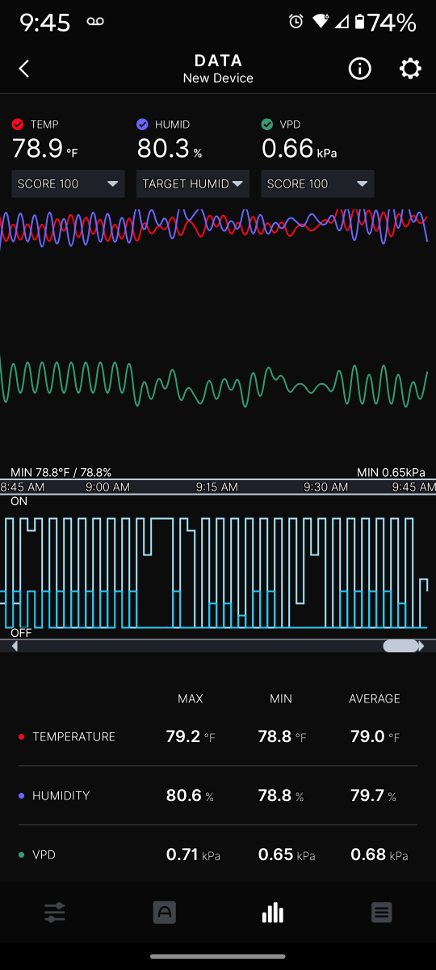The image size is (436, 970).
Task: Toggle the VPD series checkmark
Action: [266, 124]
